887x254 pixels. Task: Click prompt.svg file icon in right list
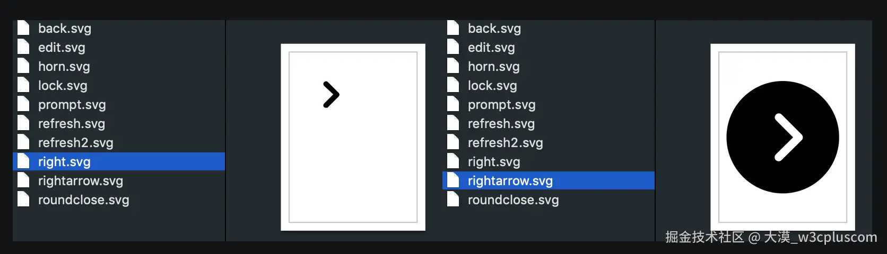453,104
